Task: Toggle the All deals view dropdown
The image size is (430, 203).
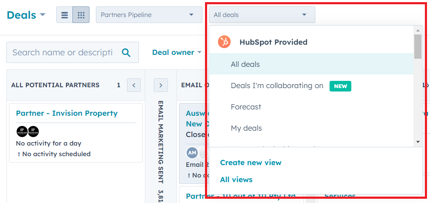Action: [x=262, y=15]
